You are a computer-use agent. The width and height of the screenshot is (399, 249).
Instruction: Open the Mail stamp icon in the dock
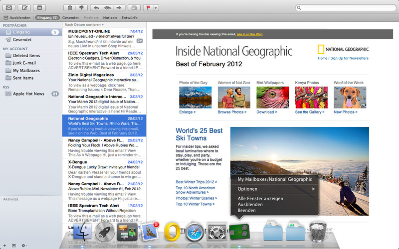point(149,231)
